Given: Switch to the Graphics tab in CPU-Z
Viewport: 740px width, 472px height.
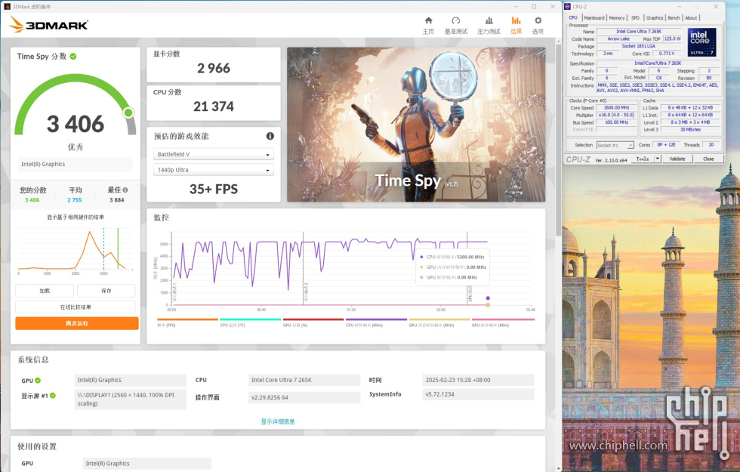Looking at the screenshot, I should (x=655, y=18).
